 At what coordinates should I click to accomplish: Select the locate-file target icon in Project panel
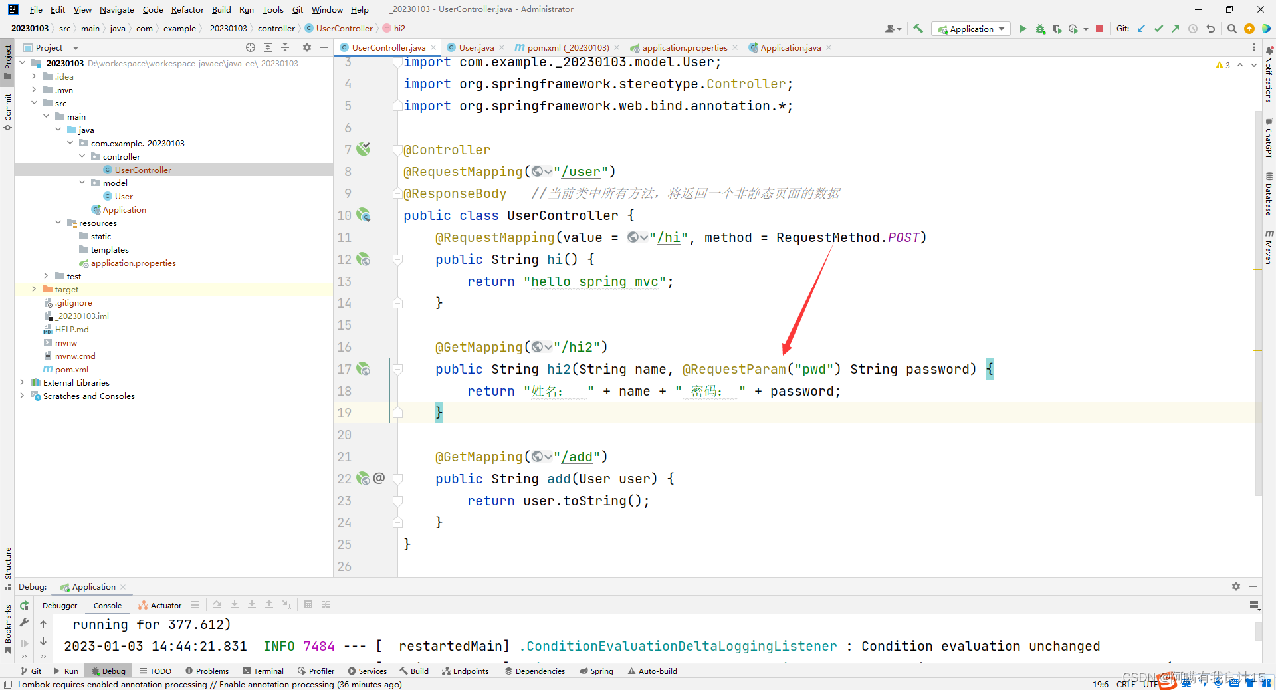(251, 47)
